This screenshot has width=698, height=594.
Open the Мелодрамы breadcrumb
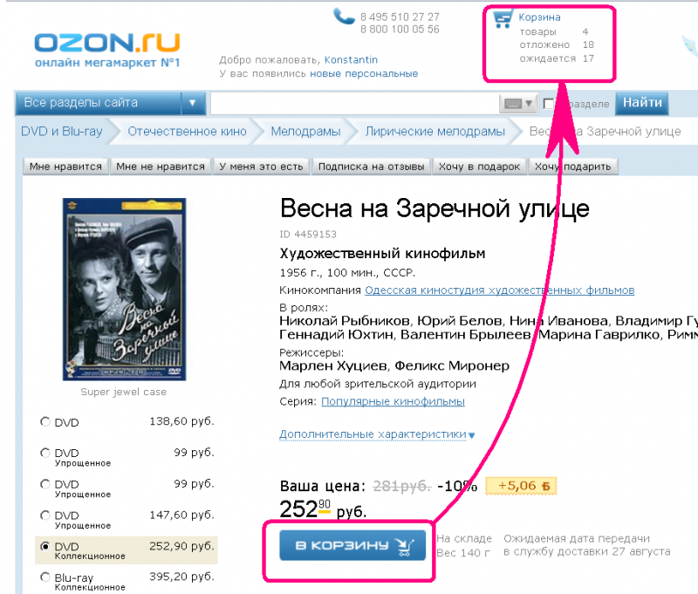tap(305, 131)
